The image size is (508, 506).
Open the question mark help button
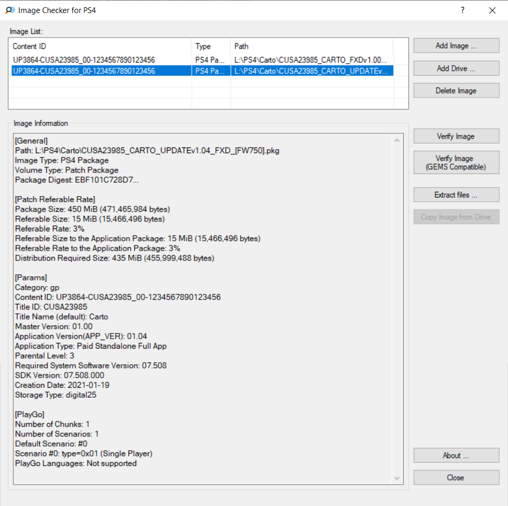pos(462,10)
